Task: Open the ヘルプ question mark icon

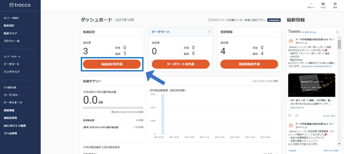Action: tap(323, 4)
